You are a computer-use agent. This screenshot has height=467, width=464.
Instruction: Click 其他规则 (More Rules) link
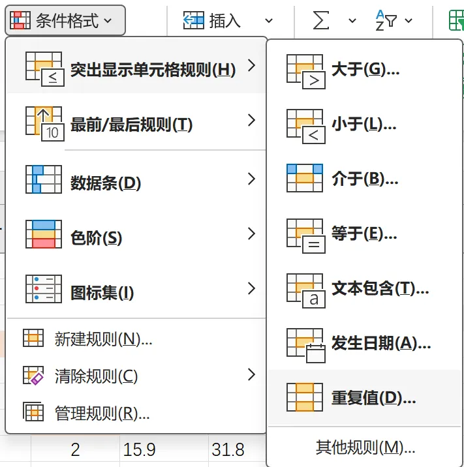[x=365, y=447]
